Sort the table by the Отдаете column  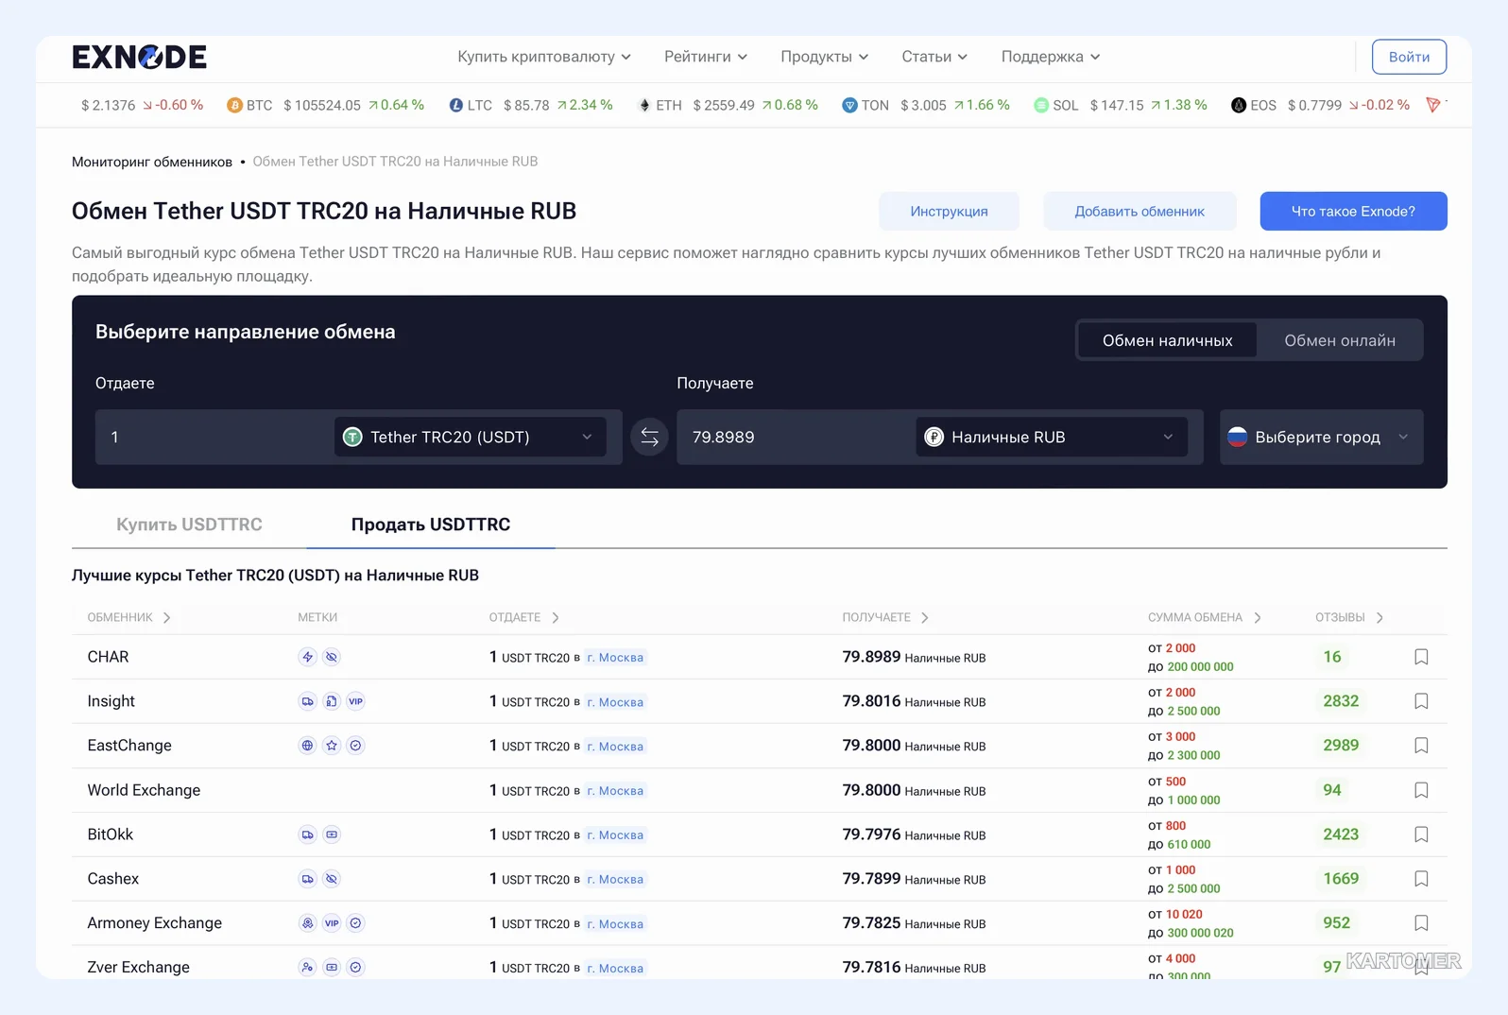point(524,617)
